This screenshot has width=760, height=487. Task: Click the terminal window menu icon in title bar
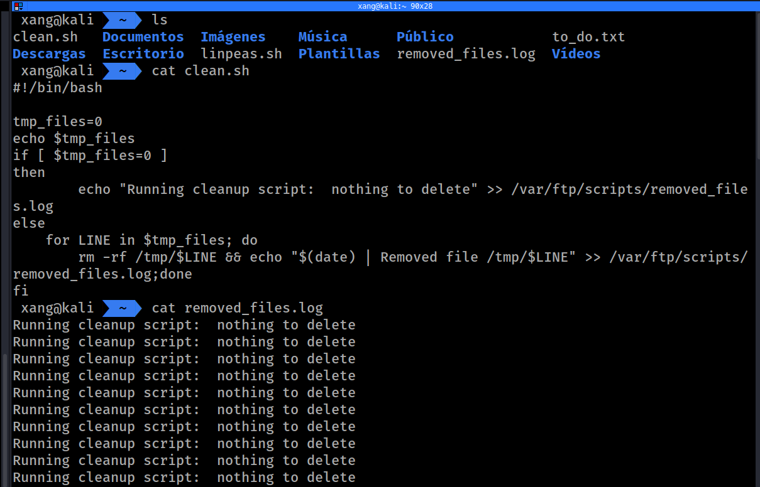click(18, 6)
